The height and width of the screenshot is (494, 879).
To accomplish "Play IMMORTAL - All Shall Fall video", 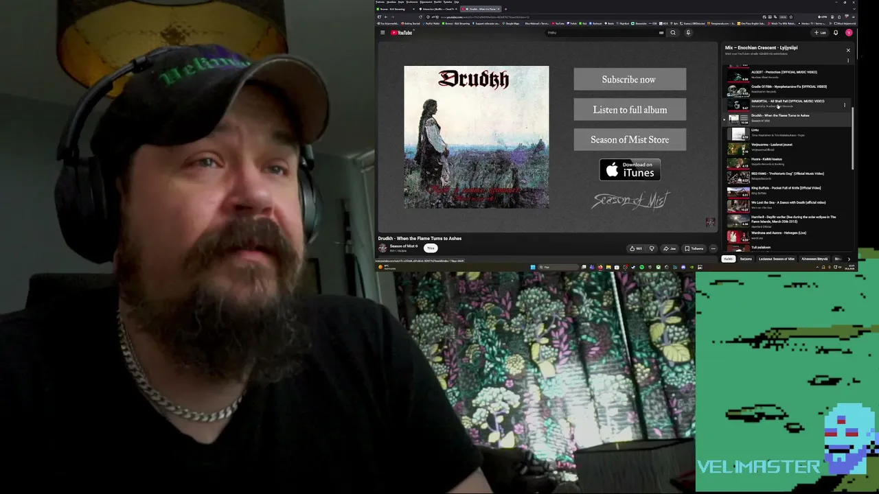I will tap(785, 104).
